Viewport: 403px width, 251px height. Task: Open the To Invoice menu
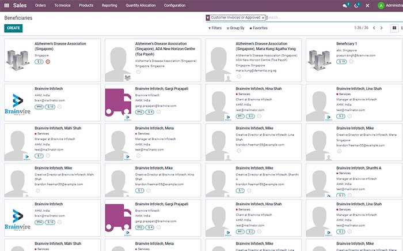pyautogui.click(x=62, y=5)
